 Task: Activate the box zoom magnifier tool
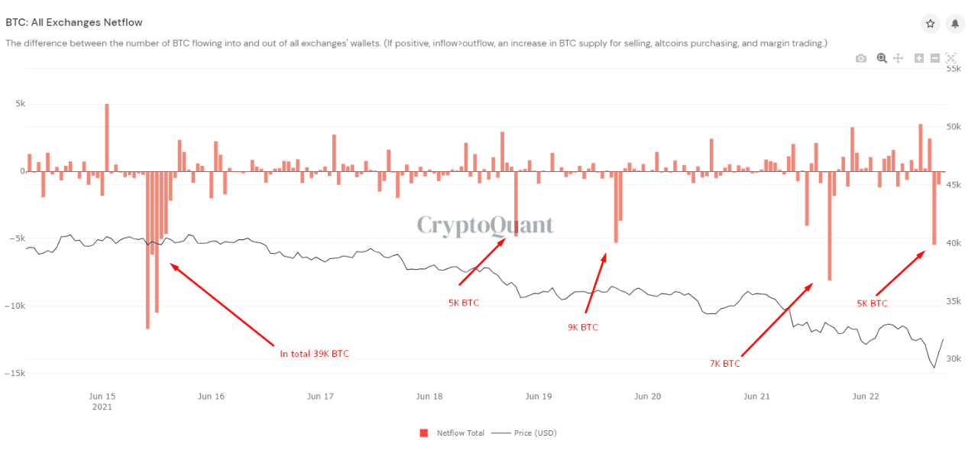pos(881,57)
